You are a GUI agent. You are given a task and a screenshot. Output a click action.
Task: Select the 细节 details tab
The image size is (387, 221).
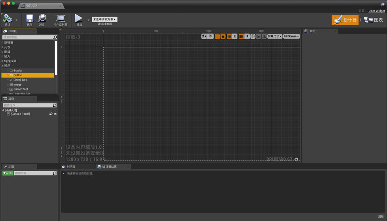point(321,31)
